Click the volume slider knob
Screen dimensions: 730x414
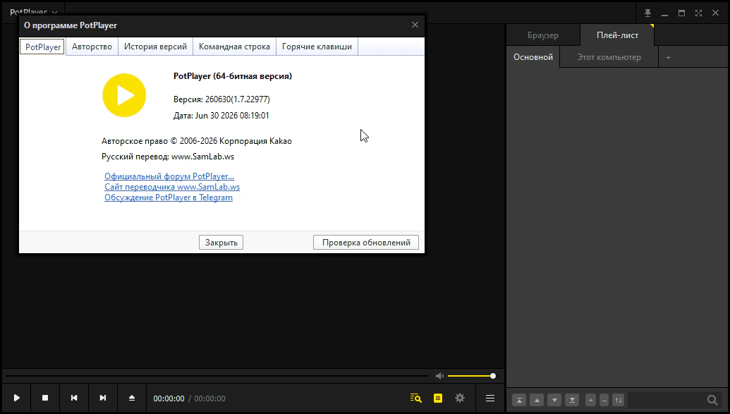click(492, 376)
